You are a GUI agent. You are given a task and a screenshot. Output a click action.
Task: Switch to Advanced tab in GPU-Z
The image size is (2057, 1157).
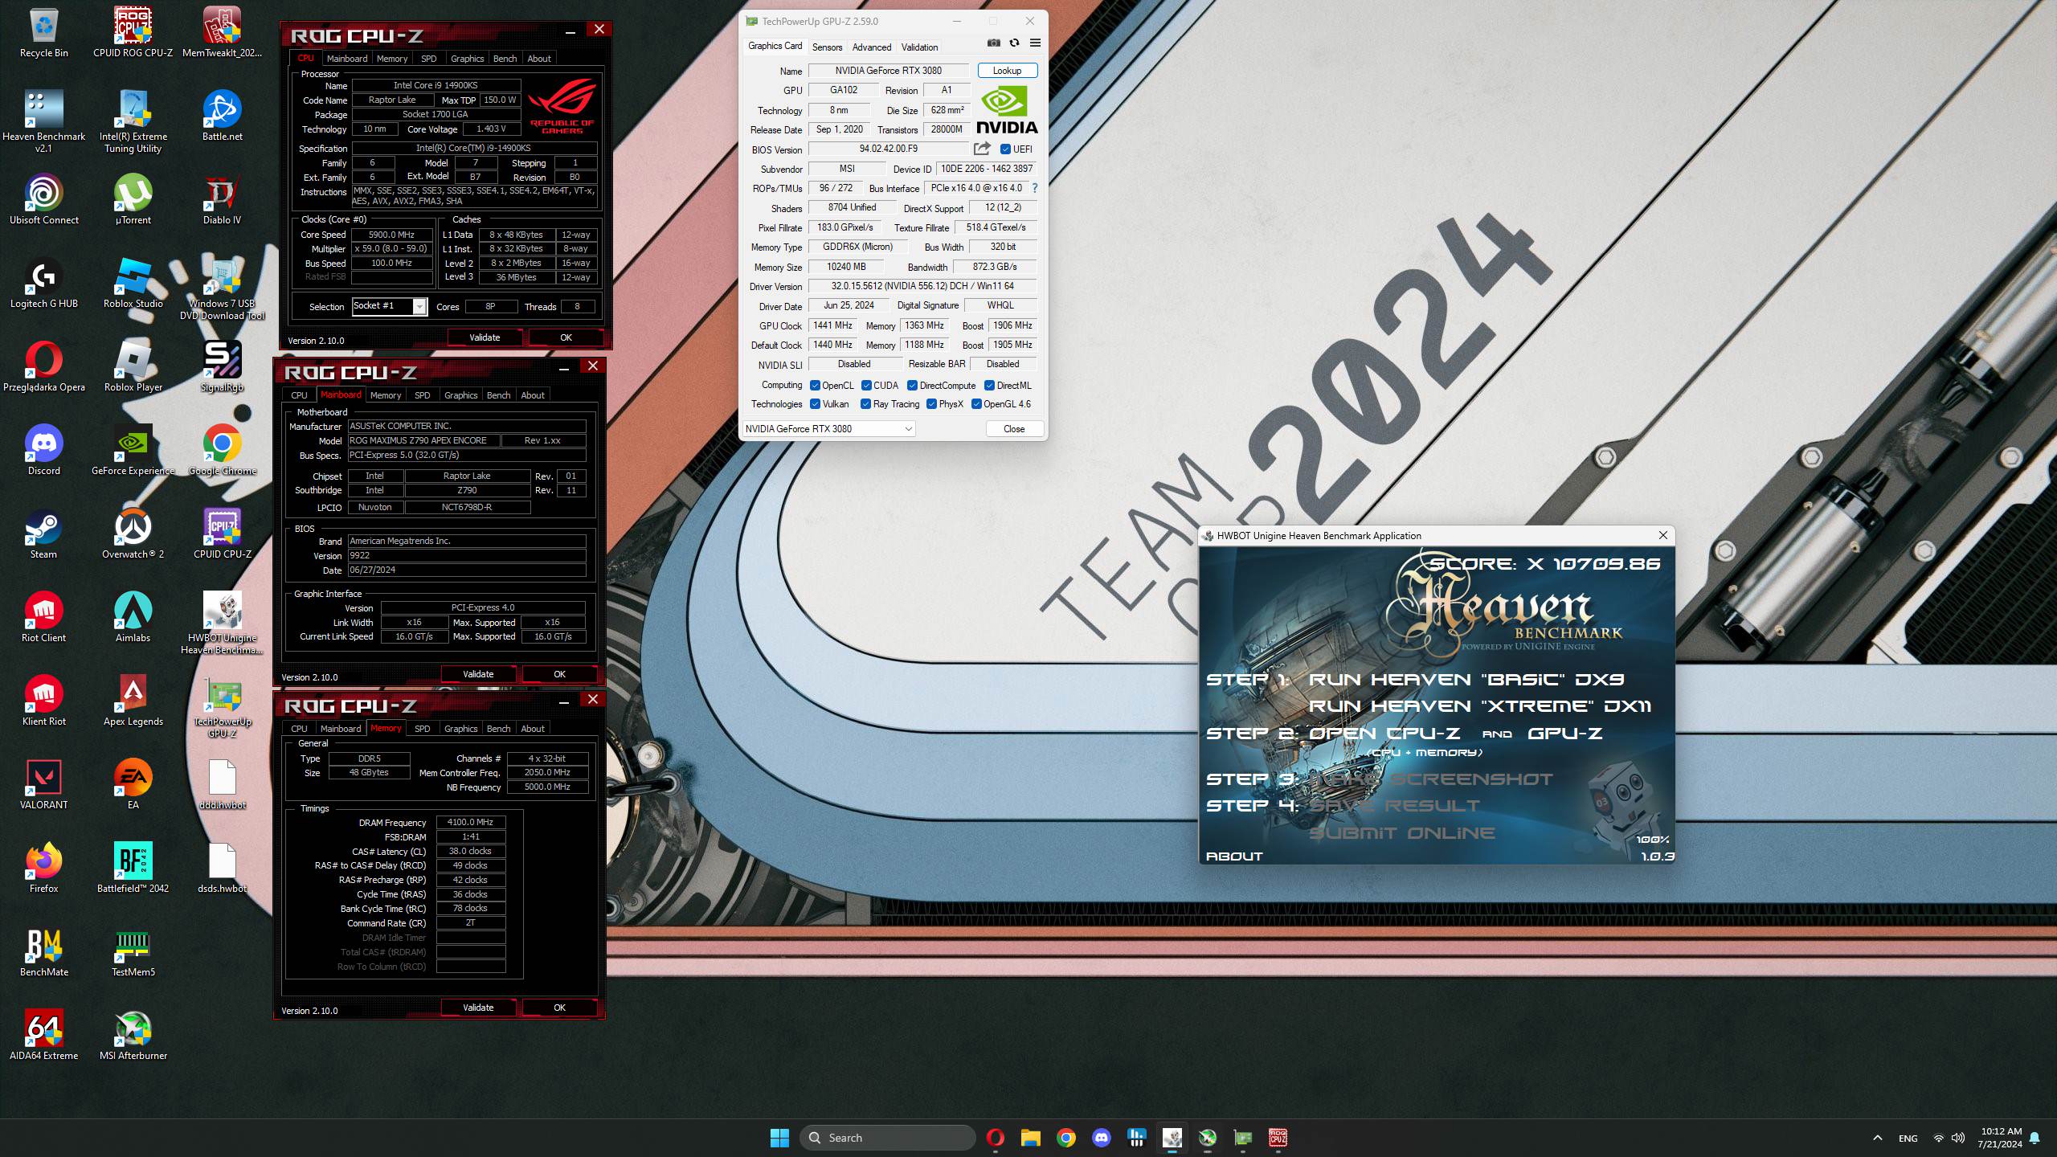pos(872,47)
